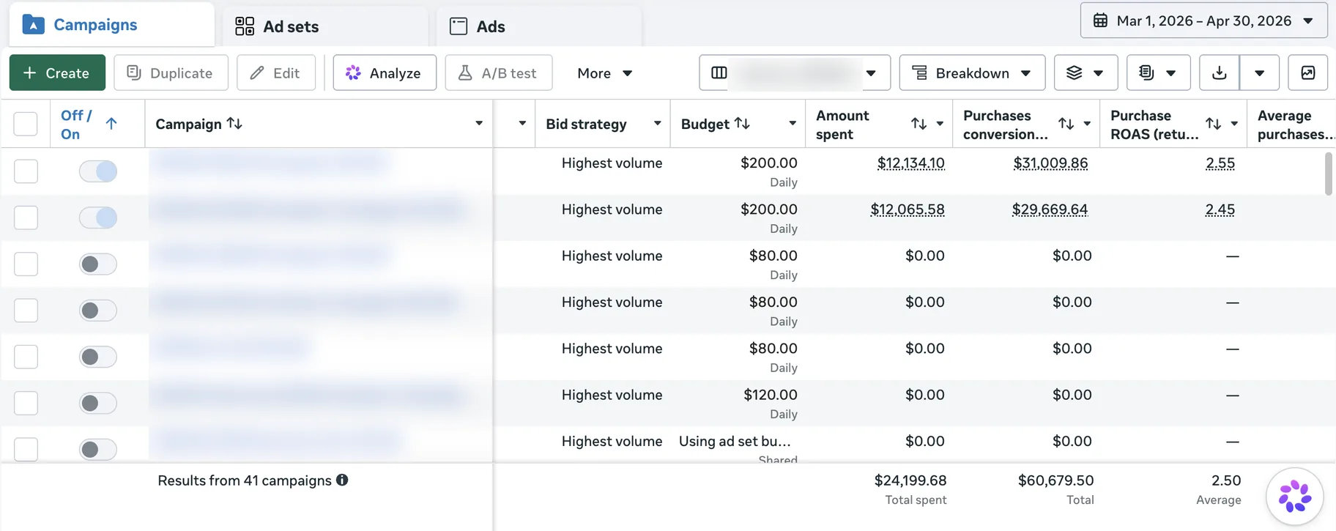Sort by the Off / On arrow
The width and height of the screenshot is (1336, 531).
[111, 124]
